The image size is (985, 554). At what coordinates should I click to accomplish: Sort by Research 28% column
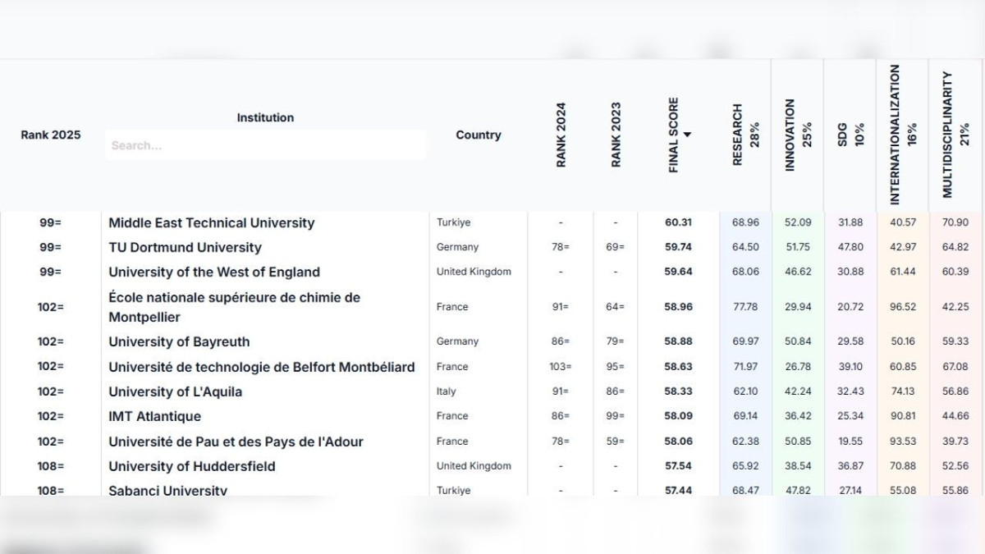[746, 135]
